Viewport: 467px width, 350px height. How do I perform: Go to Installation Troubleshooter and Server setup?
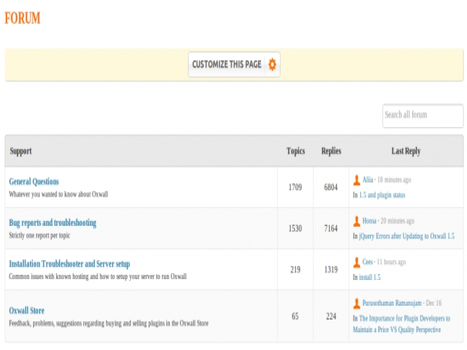(69, 264)
